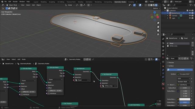The height and width of the screenshot is (109, 195).
Task: Collapse the Collection in outliner
Action: [165, 11]
